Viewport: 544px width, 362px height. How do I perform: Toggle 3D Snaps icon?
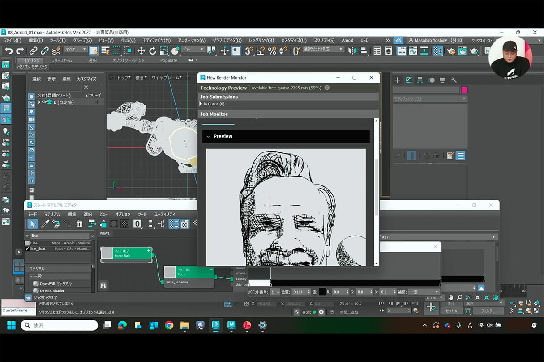tap(249, 51)
